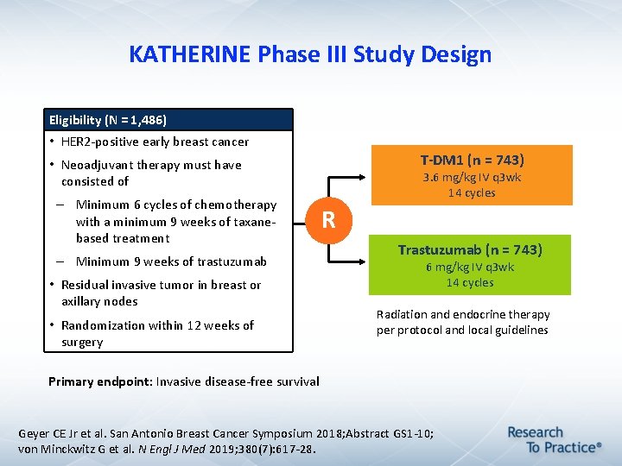Click 'Primary endpoint: Invasive disease-free survival' line
The width and height of the screenshot is (622, 466).
tap(184, 381)
